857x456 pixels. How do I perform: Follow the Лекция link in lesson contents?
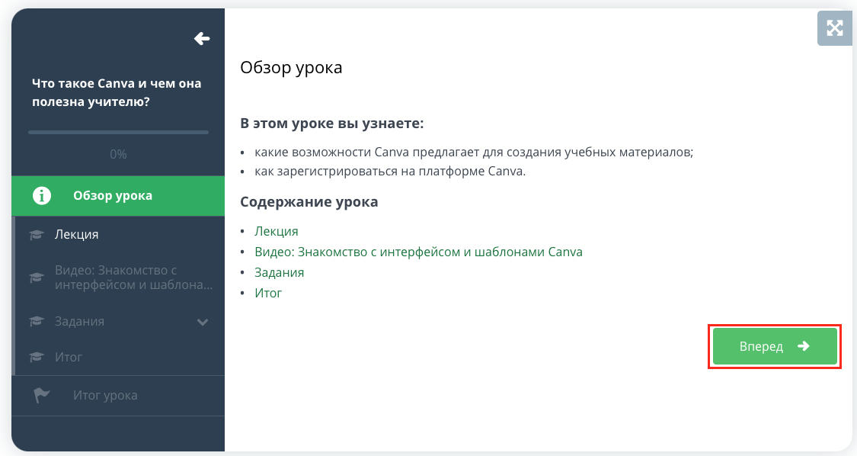[x=276, y=231]
